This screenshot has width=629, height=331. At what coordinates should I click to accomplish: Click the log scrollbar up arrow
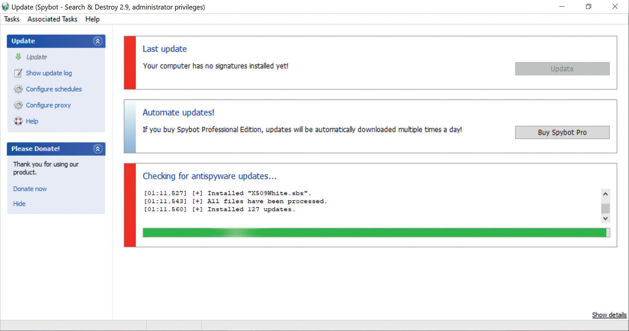[605, 194]
